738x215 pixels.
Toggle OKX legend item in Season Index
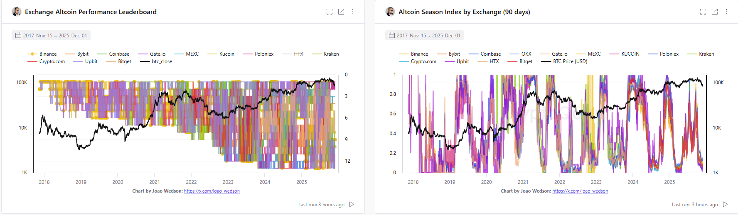(526, 54)
